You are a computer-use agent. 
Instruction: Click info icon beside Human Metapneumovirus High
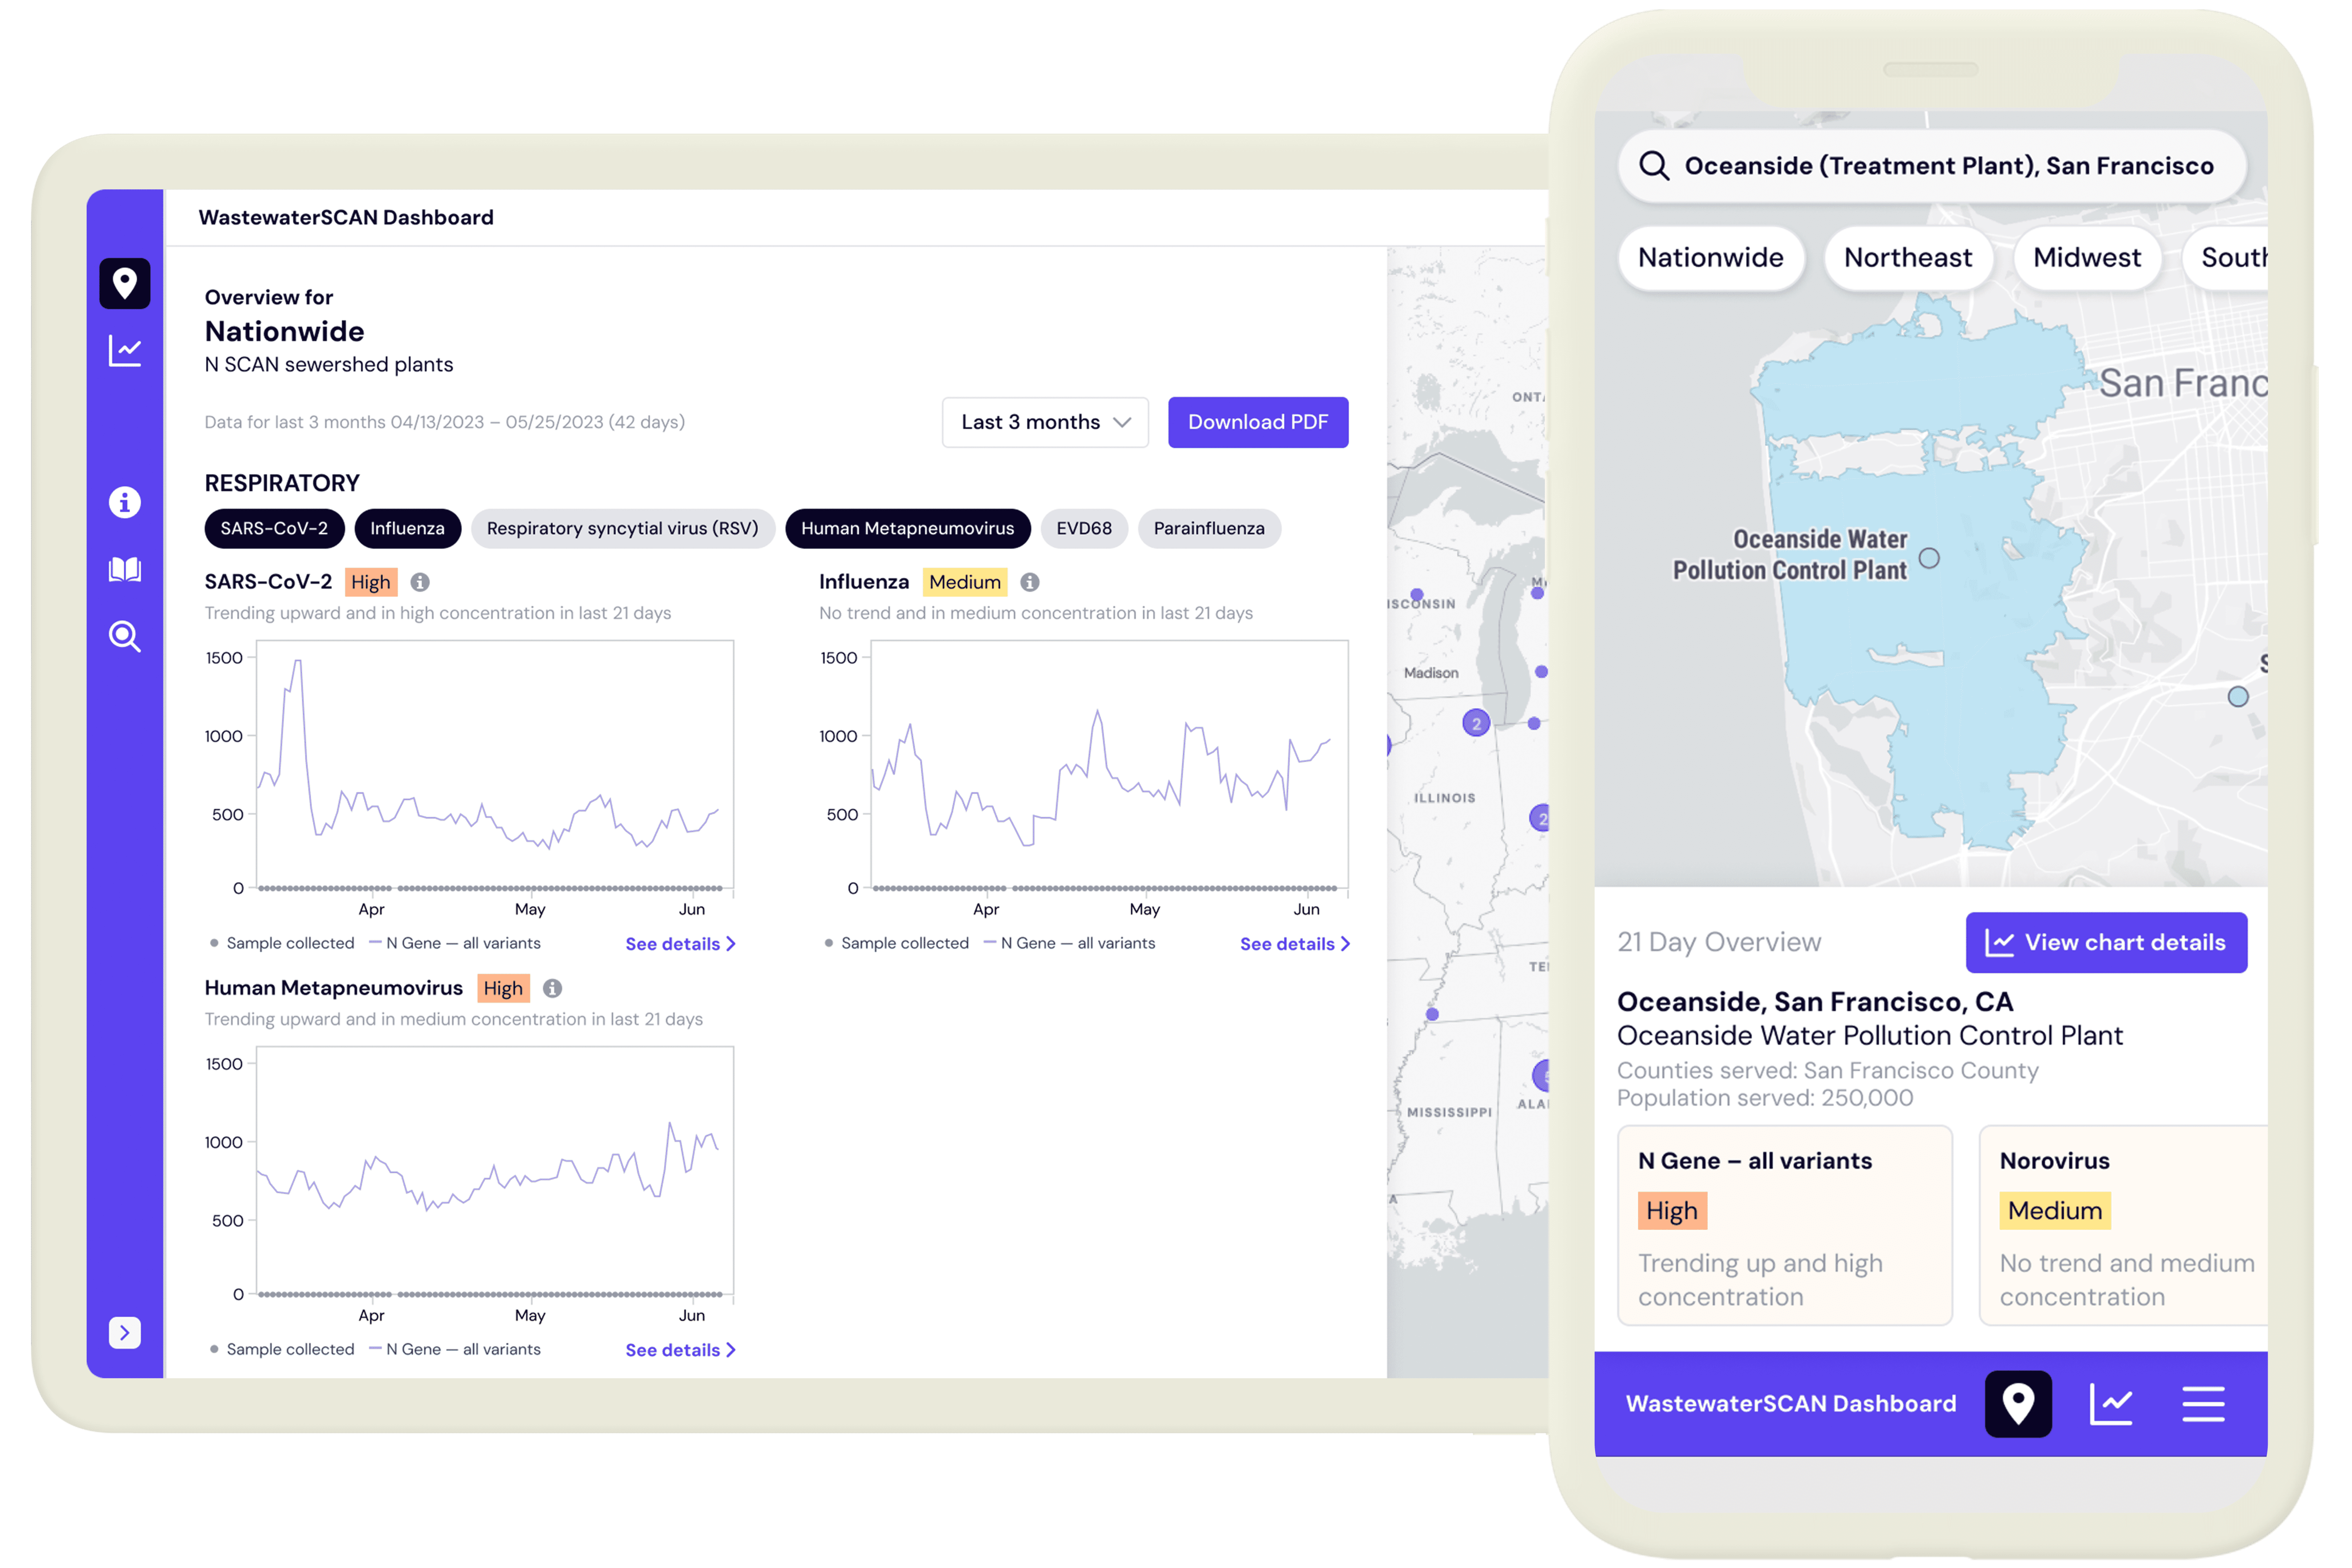tap(552, 988)
